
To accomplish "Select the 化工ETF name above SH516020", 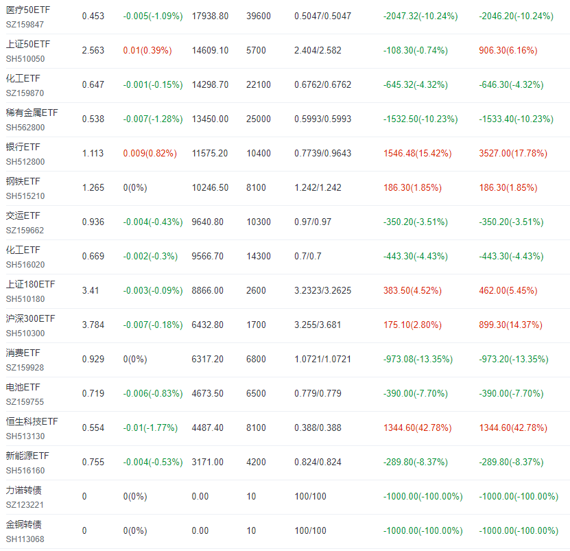I will [23, 250].
